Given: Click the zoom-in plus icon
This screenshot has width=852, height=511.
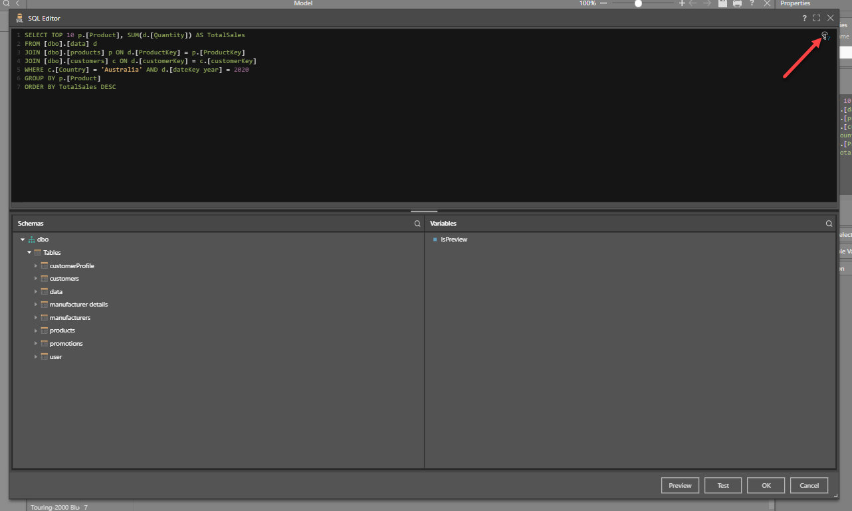Looking at the screenshot, I should [x=681, y=3].
